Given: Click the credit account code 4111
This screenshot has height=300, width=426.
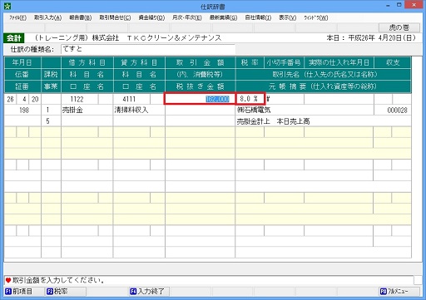Looking at the screenshot, I should (129, 99).
